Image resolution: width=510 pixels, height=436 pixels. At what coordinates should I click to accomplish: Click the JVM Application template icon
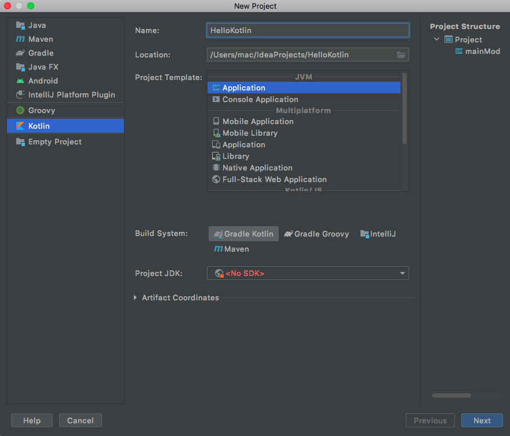216,88
